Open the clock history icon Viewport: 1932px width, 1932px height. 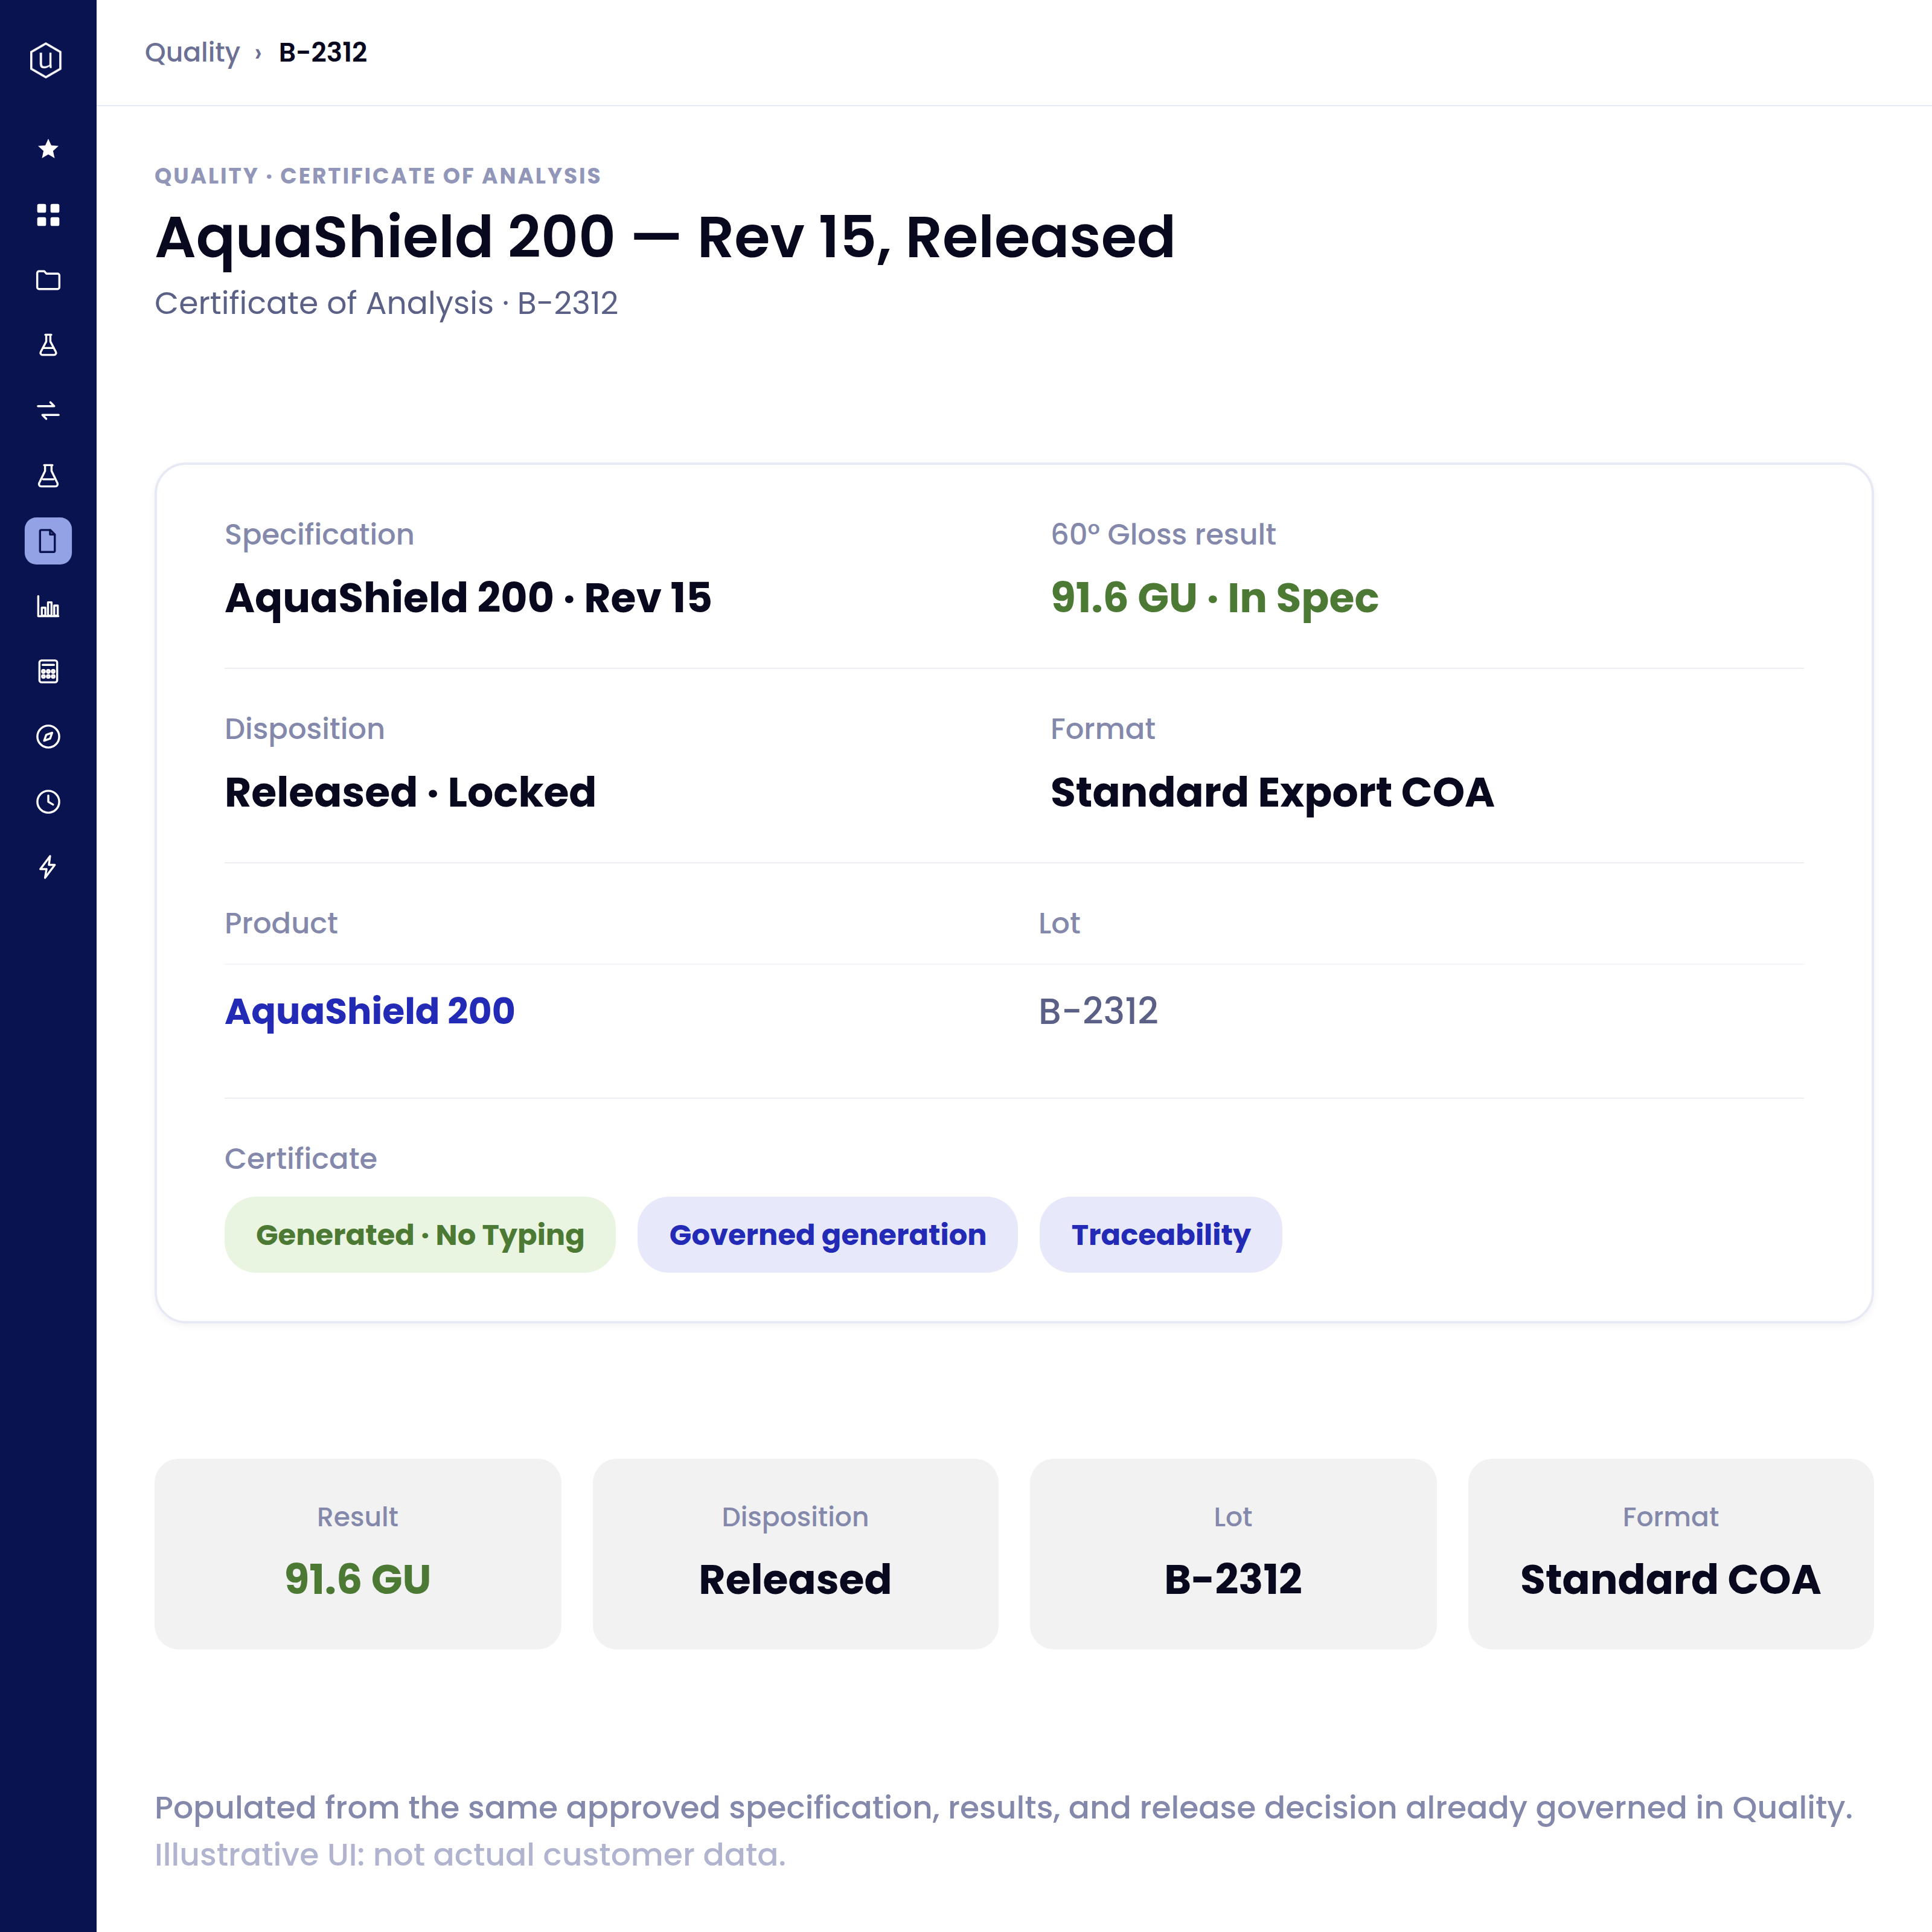48,802
